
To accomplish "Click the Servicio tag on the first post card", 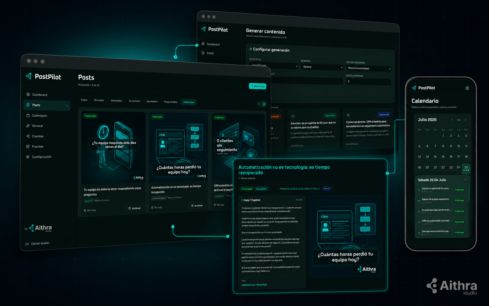I will (x=88, y=201).
